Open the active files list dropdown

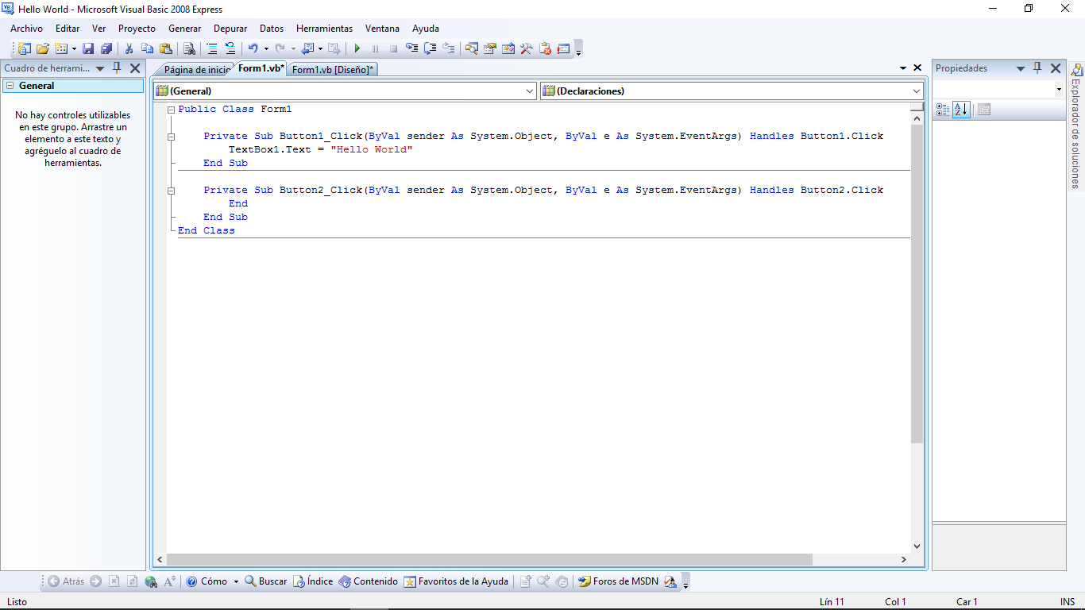pyautogui.click(x=903, y=68)
